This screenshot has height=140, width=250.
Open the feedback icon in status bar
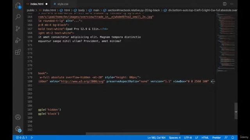226,138
